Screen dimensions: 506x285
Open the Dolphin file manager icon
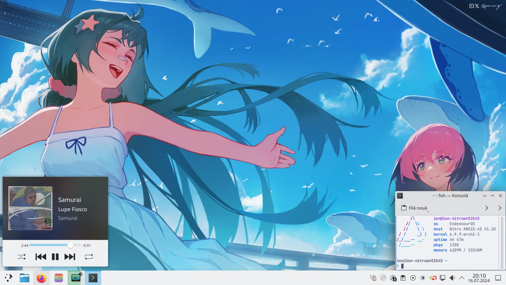coord(25,278)
